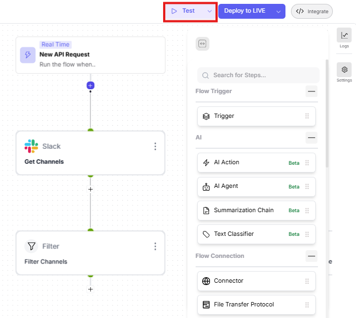This screenshot has height=318, width=356.
Task: Click blue plus button below New API Request
Action: 90,85
